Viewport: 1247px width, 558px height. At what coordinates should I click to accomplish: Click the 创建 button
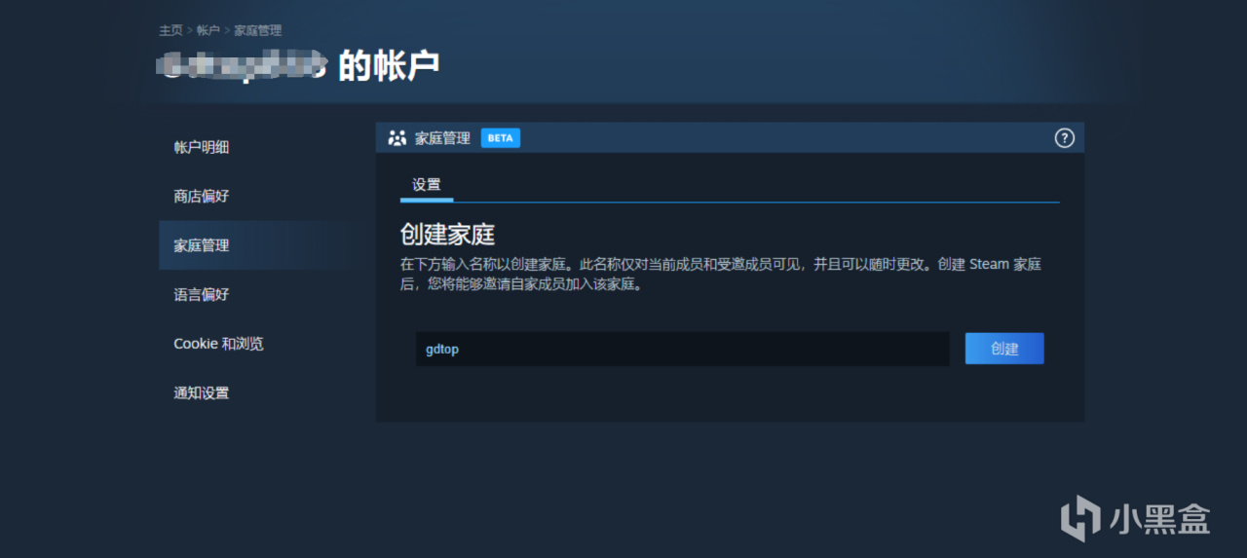point(1004,349)
